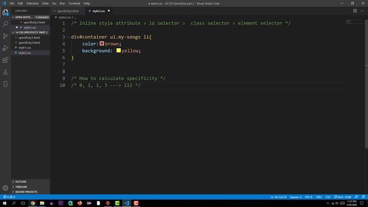Click the Visual Studio Code taskbar icon
The width and height of the screenshot is (368, 207).
pos(126,203)
